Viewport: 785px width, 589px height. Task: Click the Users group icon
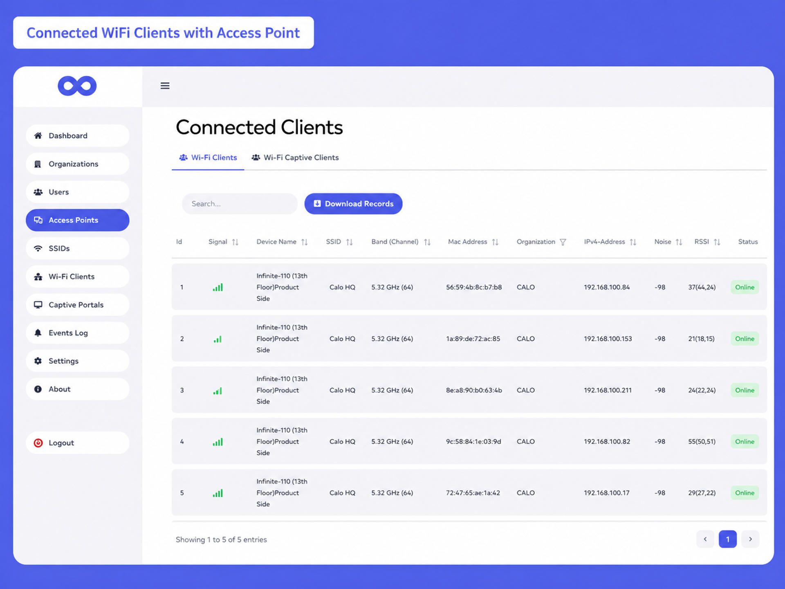tap(38, 192)
